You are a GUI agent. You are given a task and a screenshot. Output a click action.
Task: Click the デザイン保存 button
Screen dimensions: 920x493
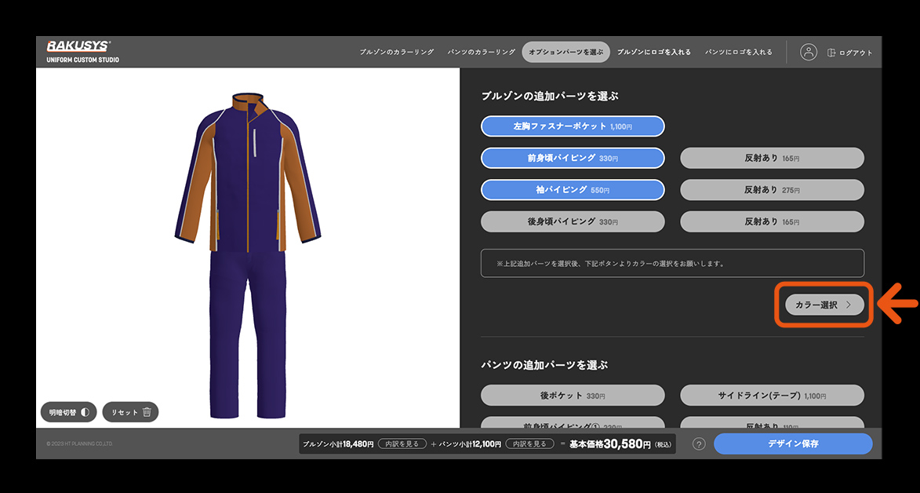(x=793, y=444)
